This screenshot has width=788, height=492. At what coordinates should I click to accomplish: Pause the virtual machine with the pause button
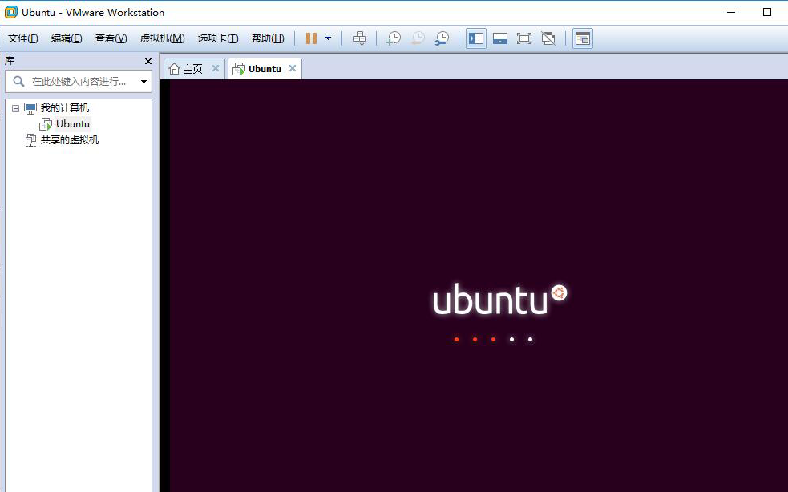coord(311,38)
